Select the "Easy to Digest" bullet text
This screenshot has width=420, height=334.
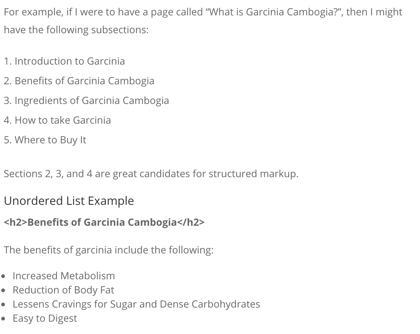(x=45, y=318)
